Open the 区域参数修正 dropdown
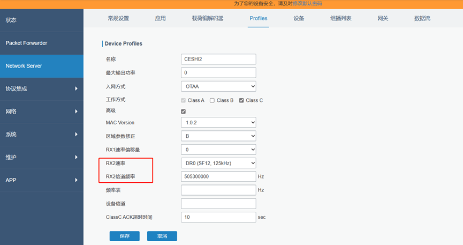This screenshot has height=245, width=463. (x=218, y=136)
